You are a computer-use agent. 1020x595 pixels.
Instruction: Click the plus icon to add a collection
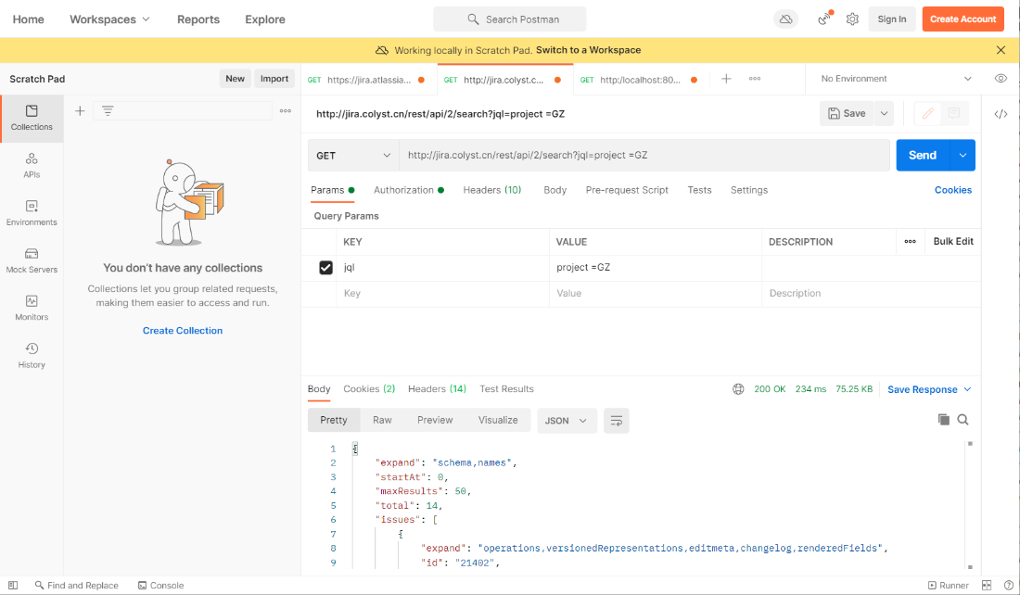point(80,111)
